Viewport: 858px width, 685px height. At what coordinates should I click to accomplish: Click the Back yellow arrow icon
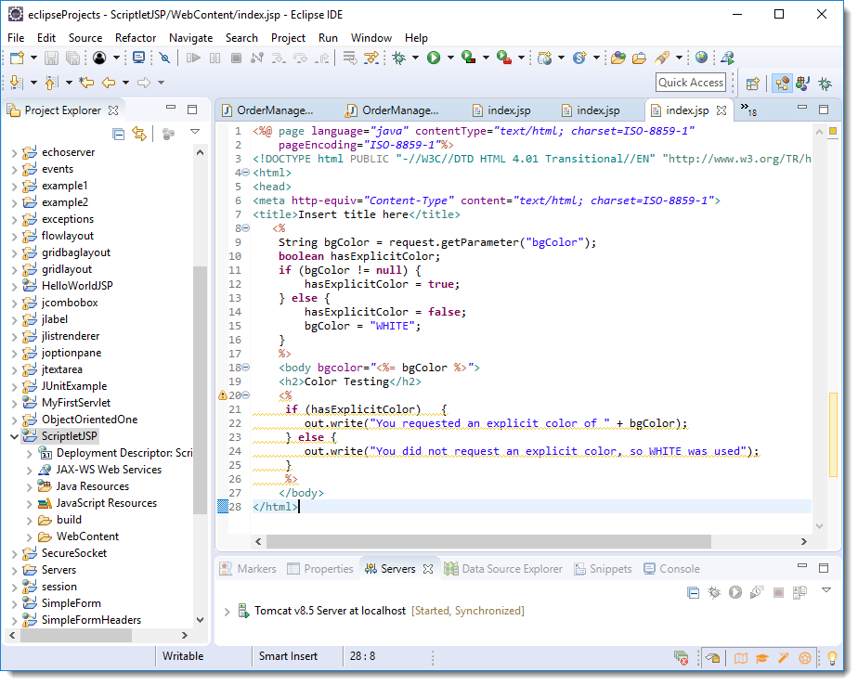[x=109, y=83]
